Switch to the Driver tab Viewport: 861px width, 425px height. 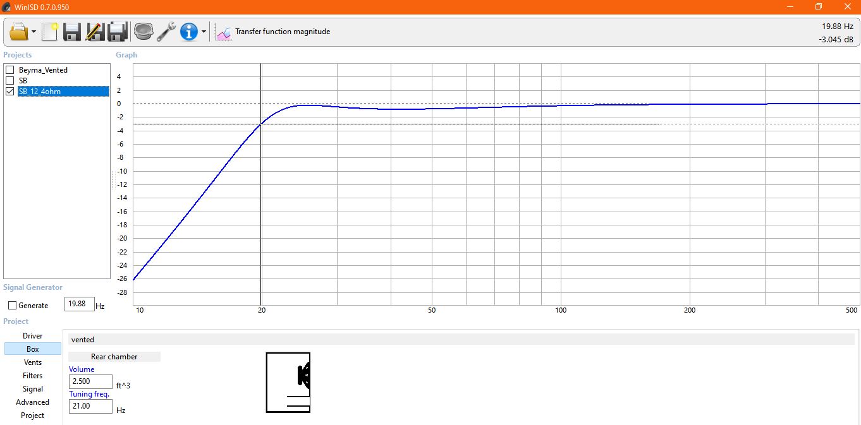tap(33, 336)
